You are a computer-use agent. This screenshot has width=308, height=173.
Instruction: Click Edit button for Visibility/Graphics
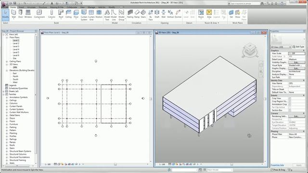pyautogui.click(x=296, y=62)
